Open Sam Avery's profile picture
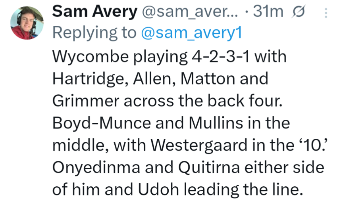The width and height of the screenshot is (343, 201). (27, 23)
